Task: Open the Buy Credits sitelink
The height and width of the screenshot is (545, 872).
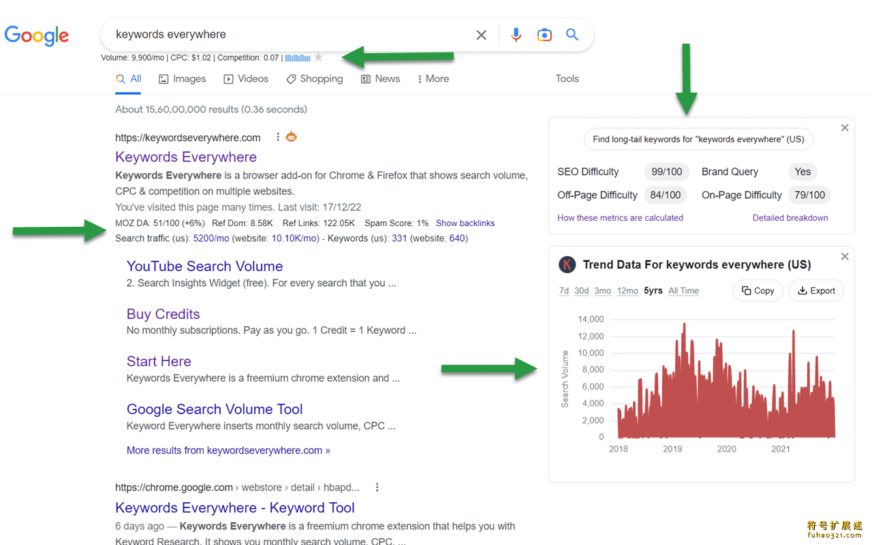Action: click(163, 314)
